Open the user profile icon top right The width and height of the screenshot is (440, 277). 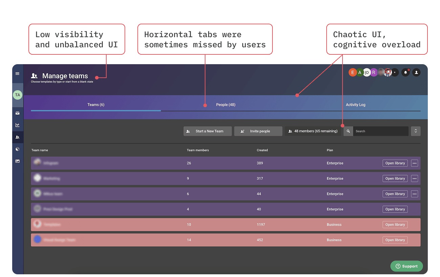417,72
